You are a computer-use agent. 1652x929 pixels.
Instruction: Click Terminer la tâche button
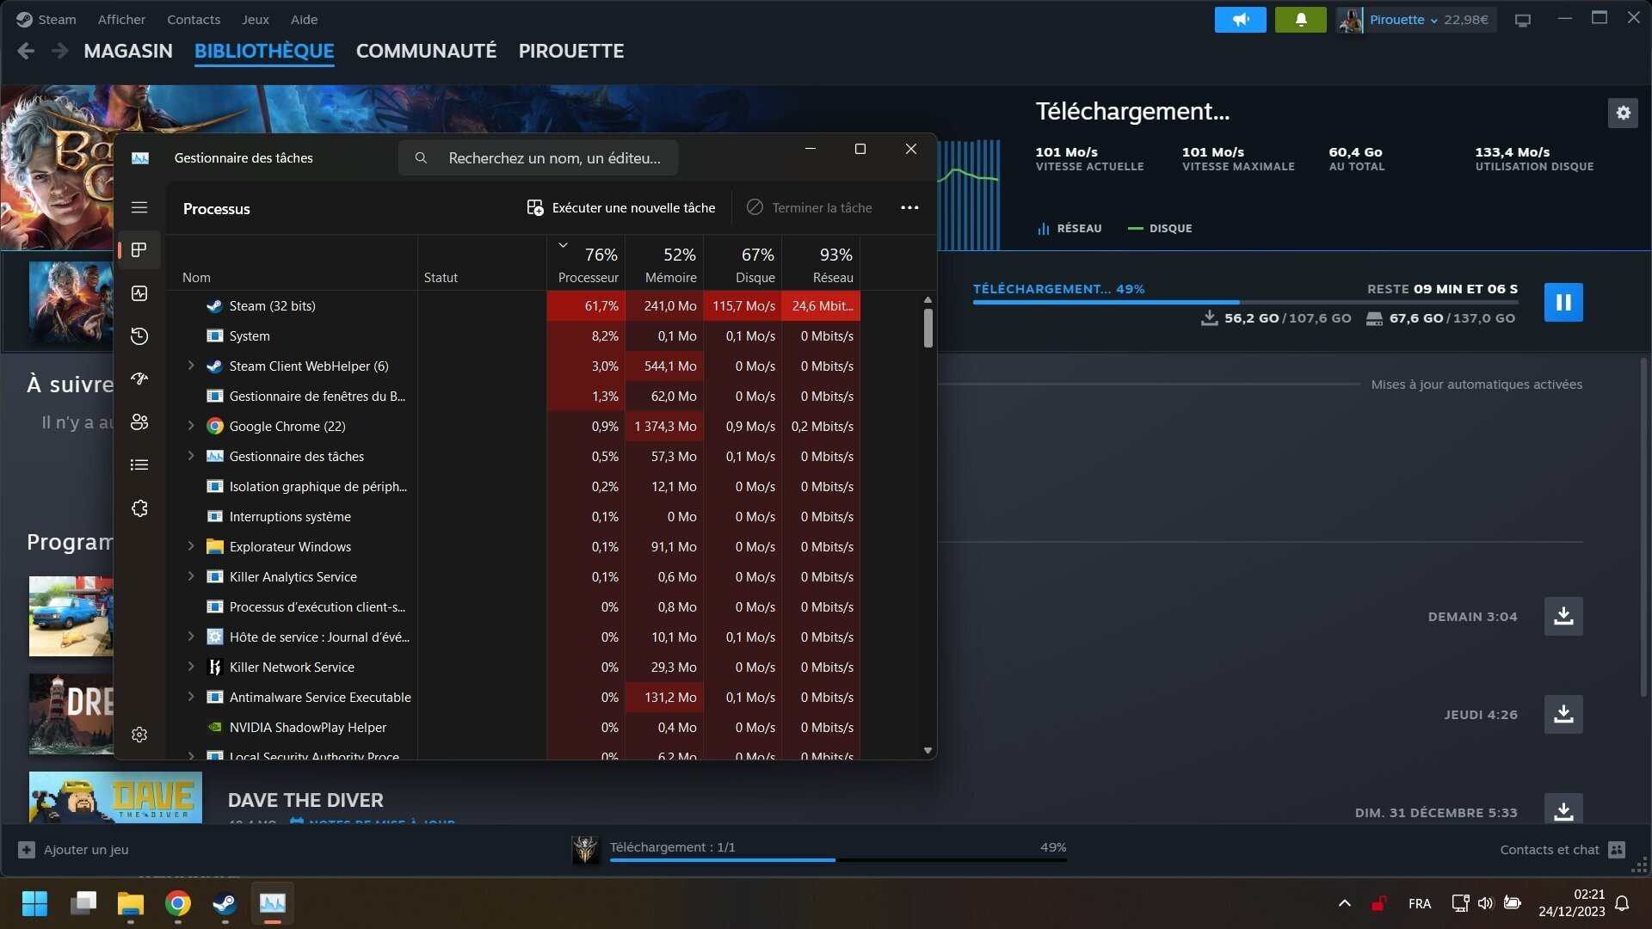coord(810,207)
